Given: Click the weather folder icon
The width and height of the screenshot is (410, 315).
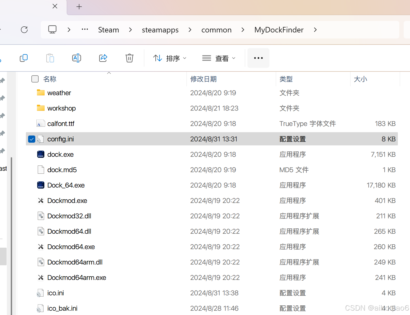Looking at the screenshot, I should pyautogui.click(x=41, y=93).
